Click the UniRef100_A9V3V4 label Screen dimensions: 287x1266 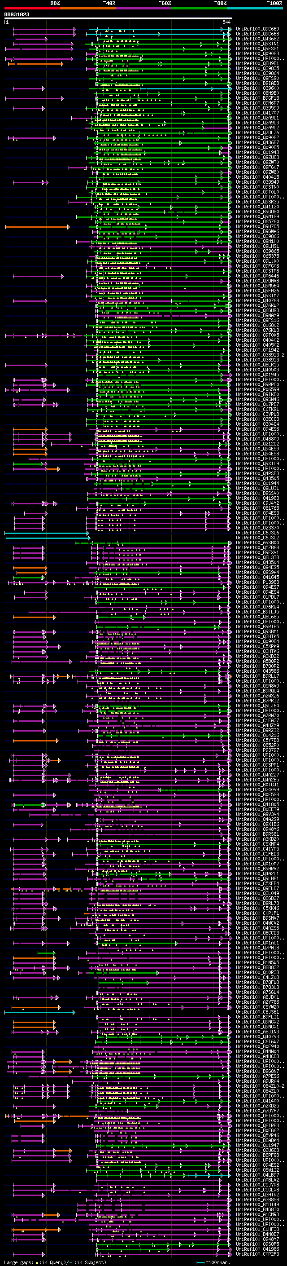point(257,814)
